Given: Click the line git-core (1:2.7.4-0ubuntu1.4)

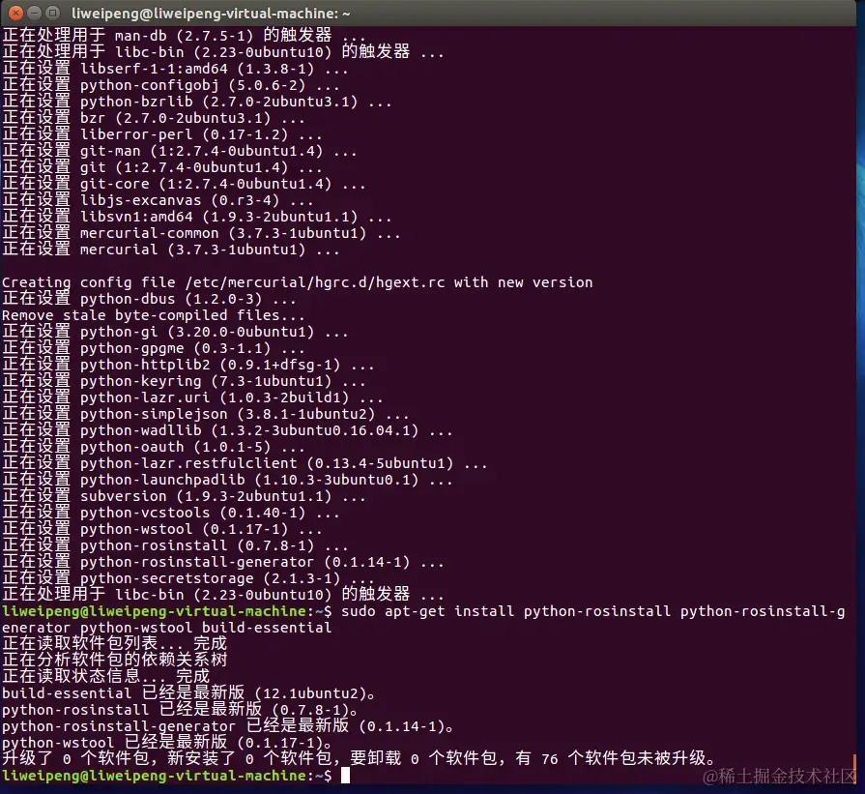Looking at the screenshot, I should [184, 184].
